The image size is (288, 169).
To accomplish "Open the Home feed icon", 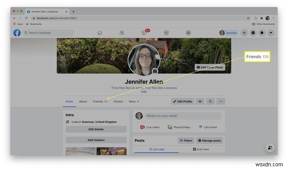I will (100, 33).
